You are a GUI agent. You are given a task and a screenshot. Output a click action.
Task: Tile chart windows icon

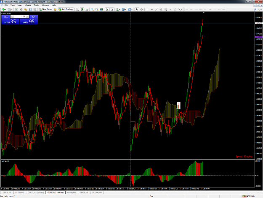101,9
